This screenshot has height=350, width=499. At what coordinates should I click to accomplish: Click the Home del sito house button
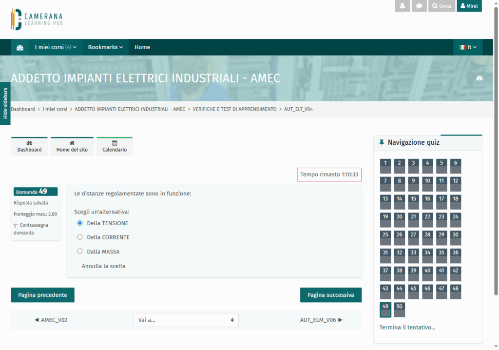tap(72, 146)
